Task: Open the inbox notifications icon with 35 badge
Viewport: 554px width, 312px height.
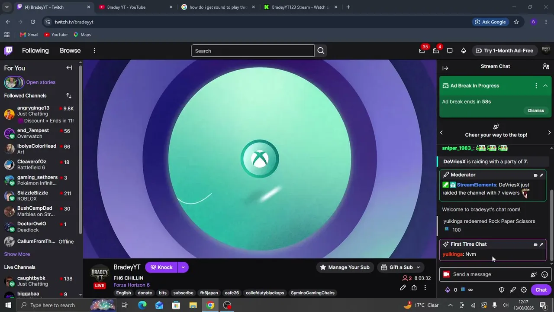Action: tap(422, 50)
